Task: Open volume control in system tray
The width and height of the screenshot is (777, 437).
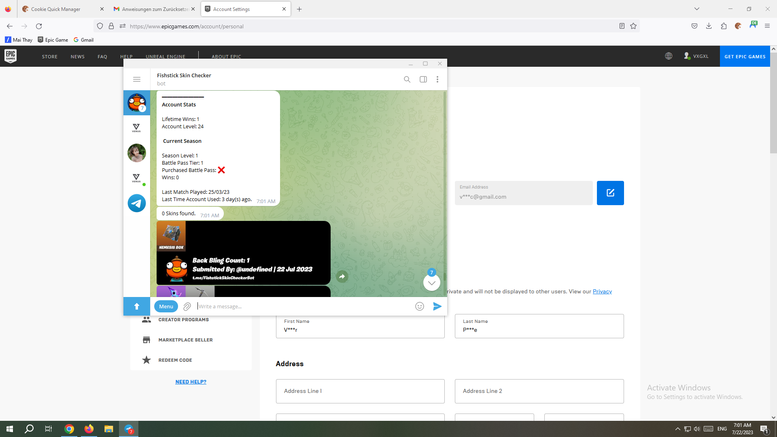Action: 697,429
